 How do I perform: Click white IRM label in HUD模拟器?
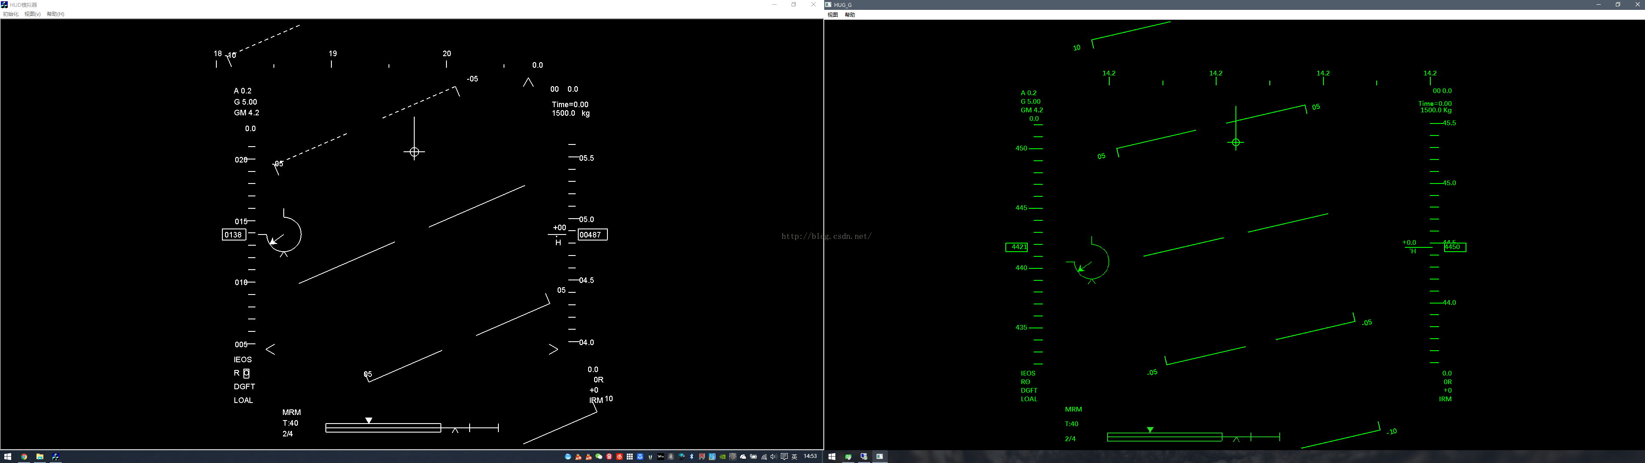(596, 400)
